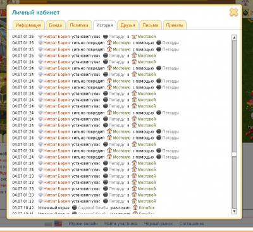Open the Игроки онлайн link
This screenshot has height=232, width=253.
click(x=83, y=224)
